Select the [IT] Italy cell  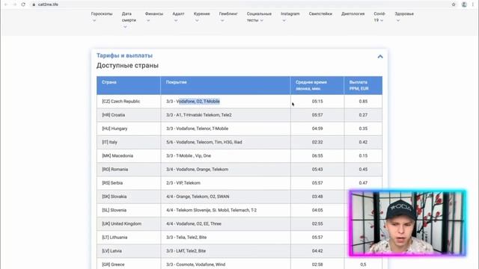129,142
